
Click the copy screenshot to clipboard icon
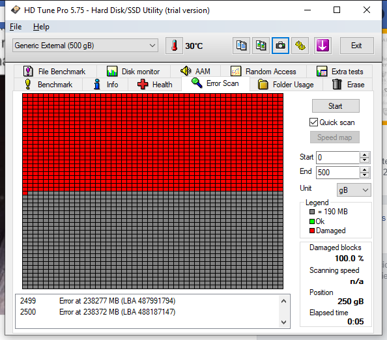(x=261, y=46)
